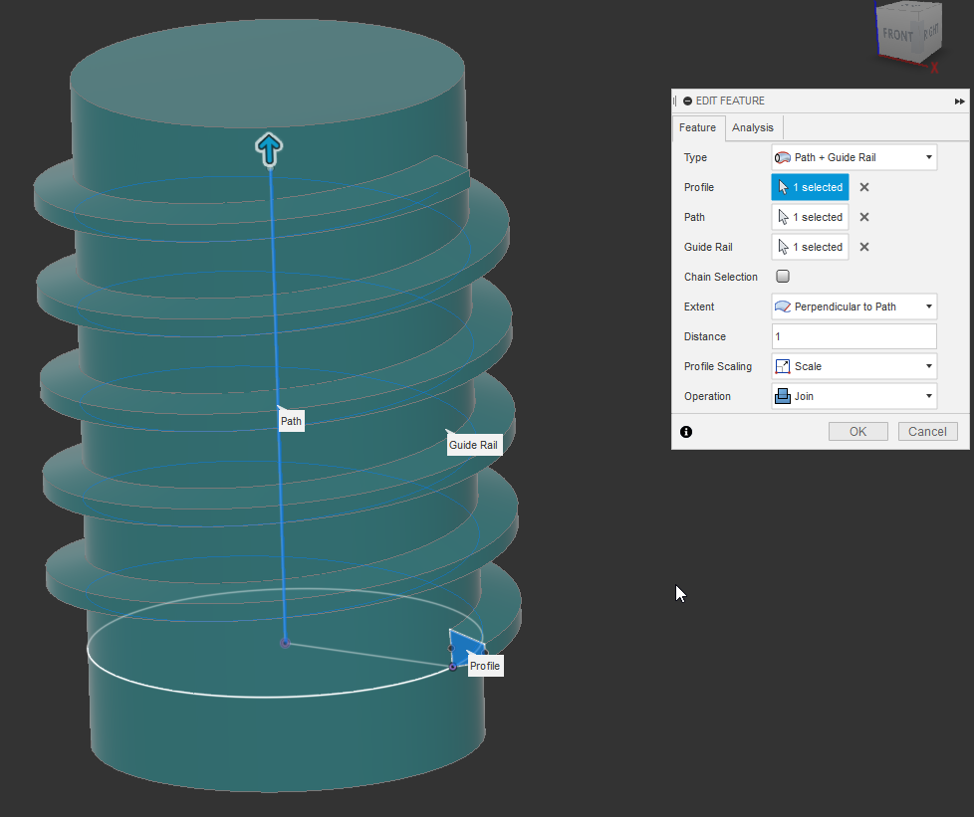974x817 pixels.
Task: Clear the Profile selection with the X
Action: pos(864,187)
